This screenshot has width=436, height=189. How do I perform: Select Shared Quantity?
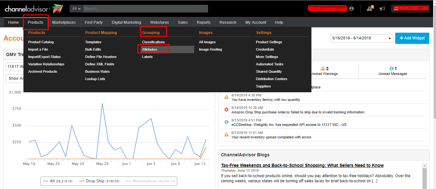click(x=269, y=71)
